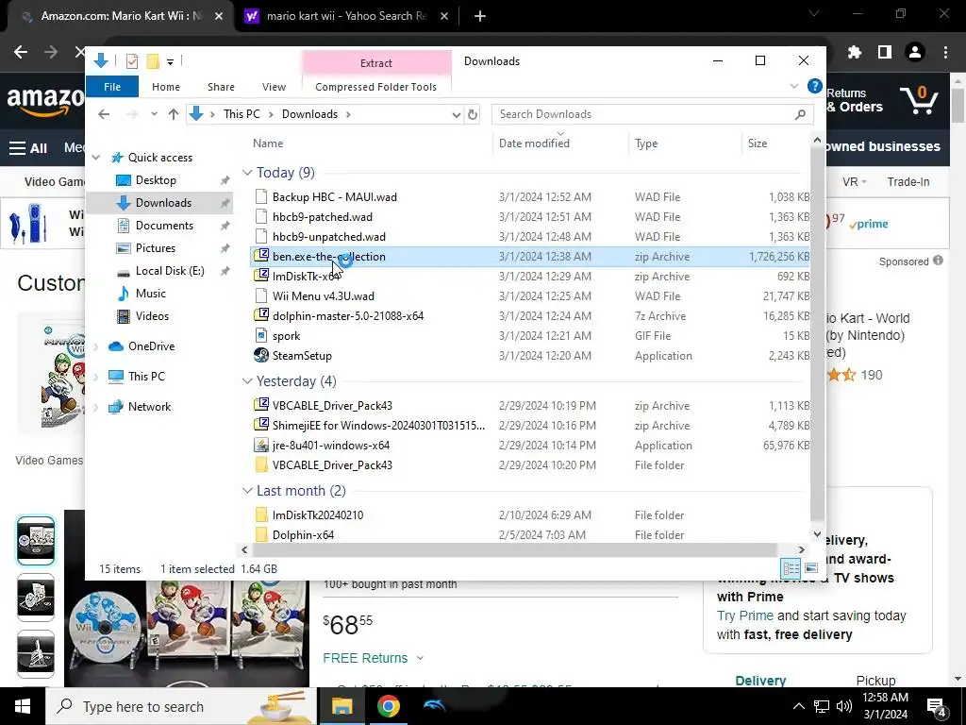The image size is (966, 725).
Task: Open Pictures in Quick access
Action: pyautogui.click(x=156, y=248)
